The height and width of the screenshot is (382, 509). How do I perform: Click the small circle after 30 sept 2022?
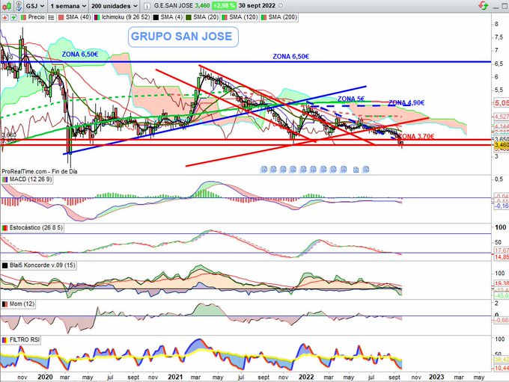(281, 5)
